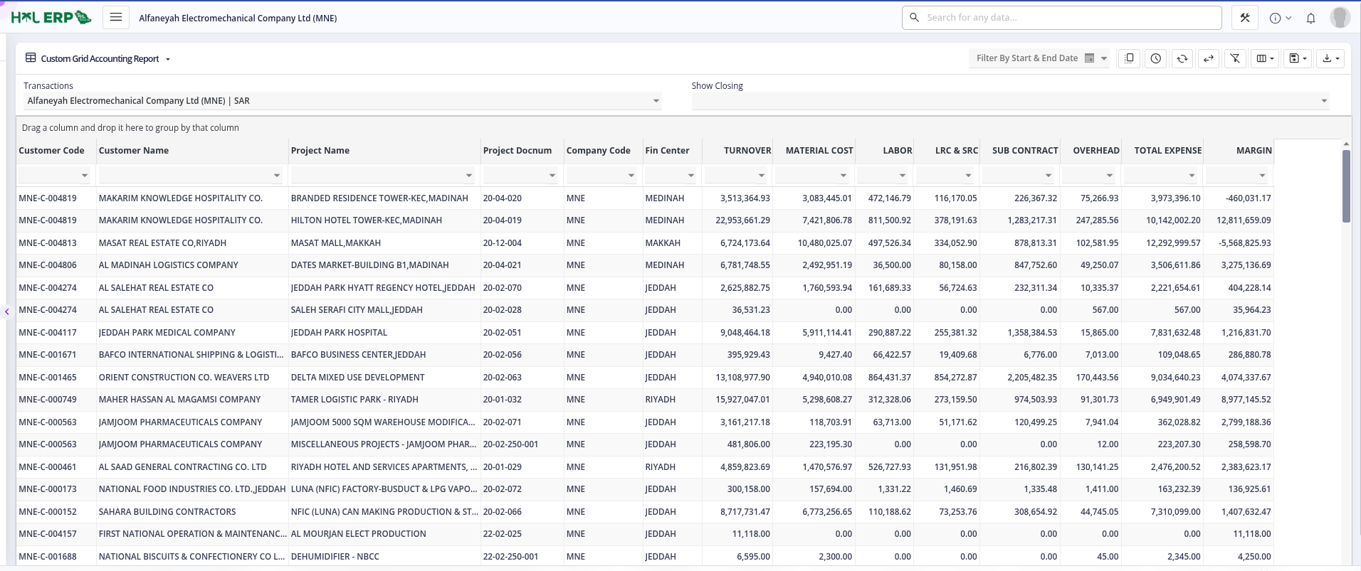Click the page selection toolbar icon
This screenshot has height=571, width=1361.
pyautogui.click(x=1129, y=59)
